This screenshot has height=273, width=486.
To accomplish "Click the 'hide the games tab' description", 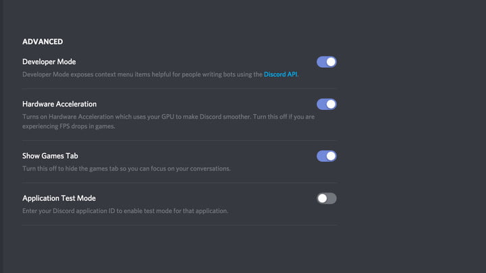I will tap(126, 169).
